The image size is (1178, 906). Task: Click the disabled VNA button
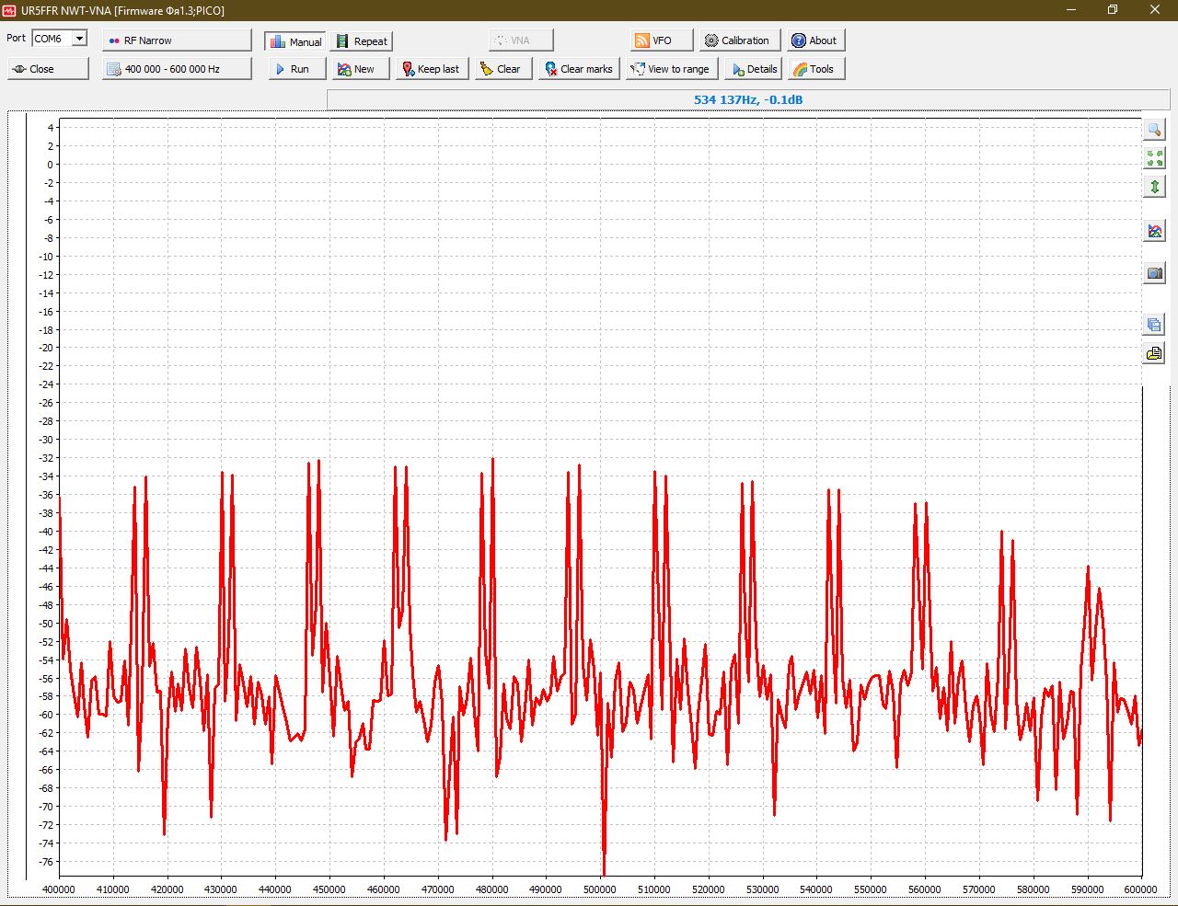coord(520,40)
